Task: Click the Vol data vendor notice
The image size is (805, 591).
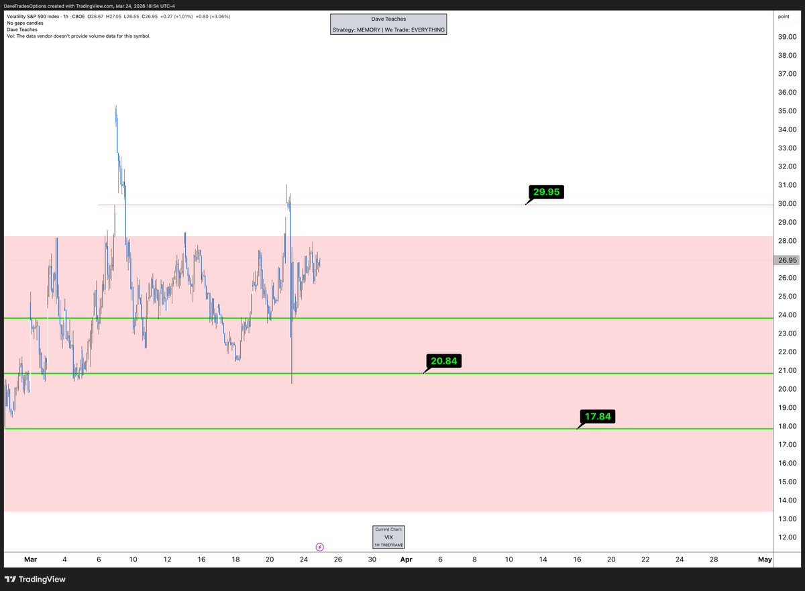Action: point(78,36)
